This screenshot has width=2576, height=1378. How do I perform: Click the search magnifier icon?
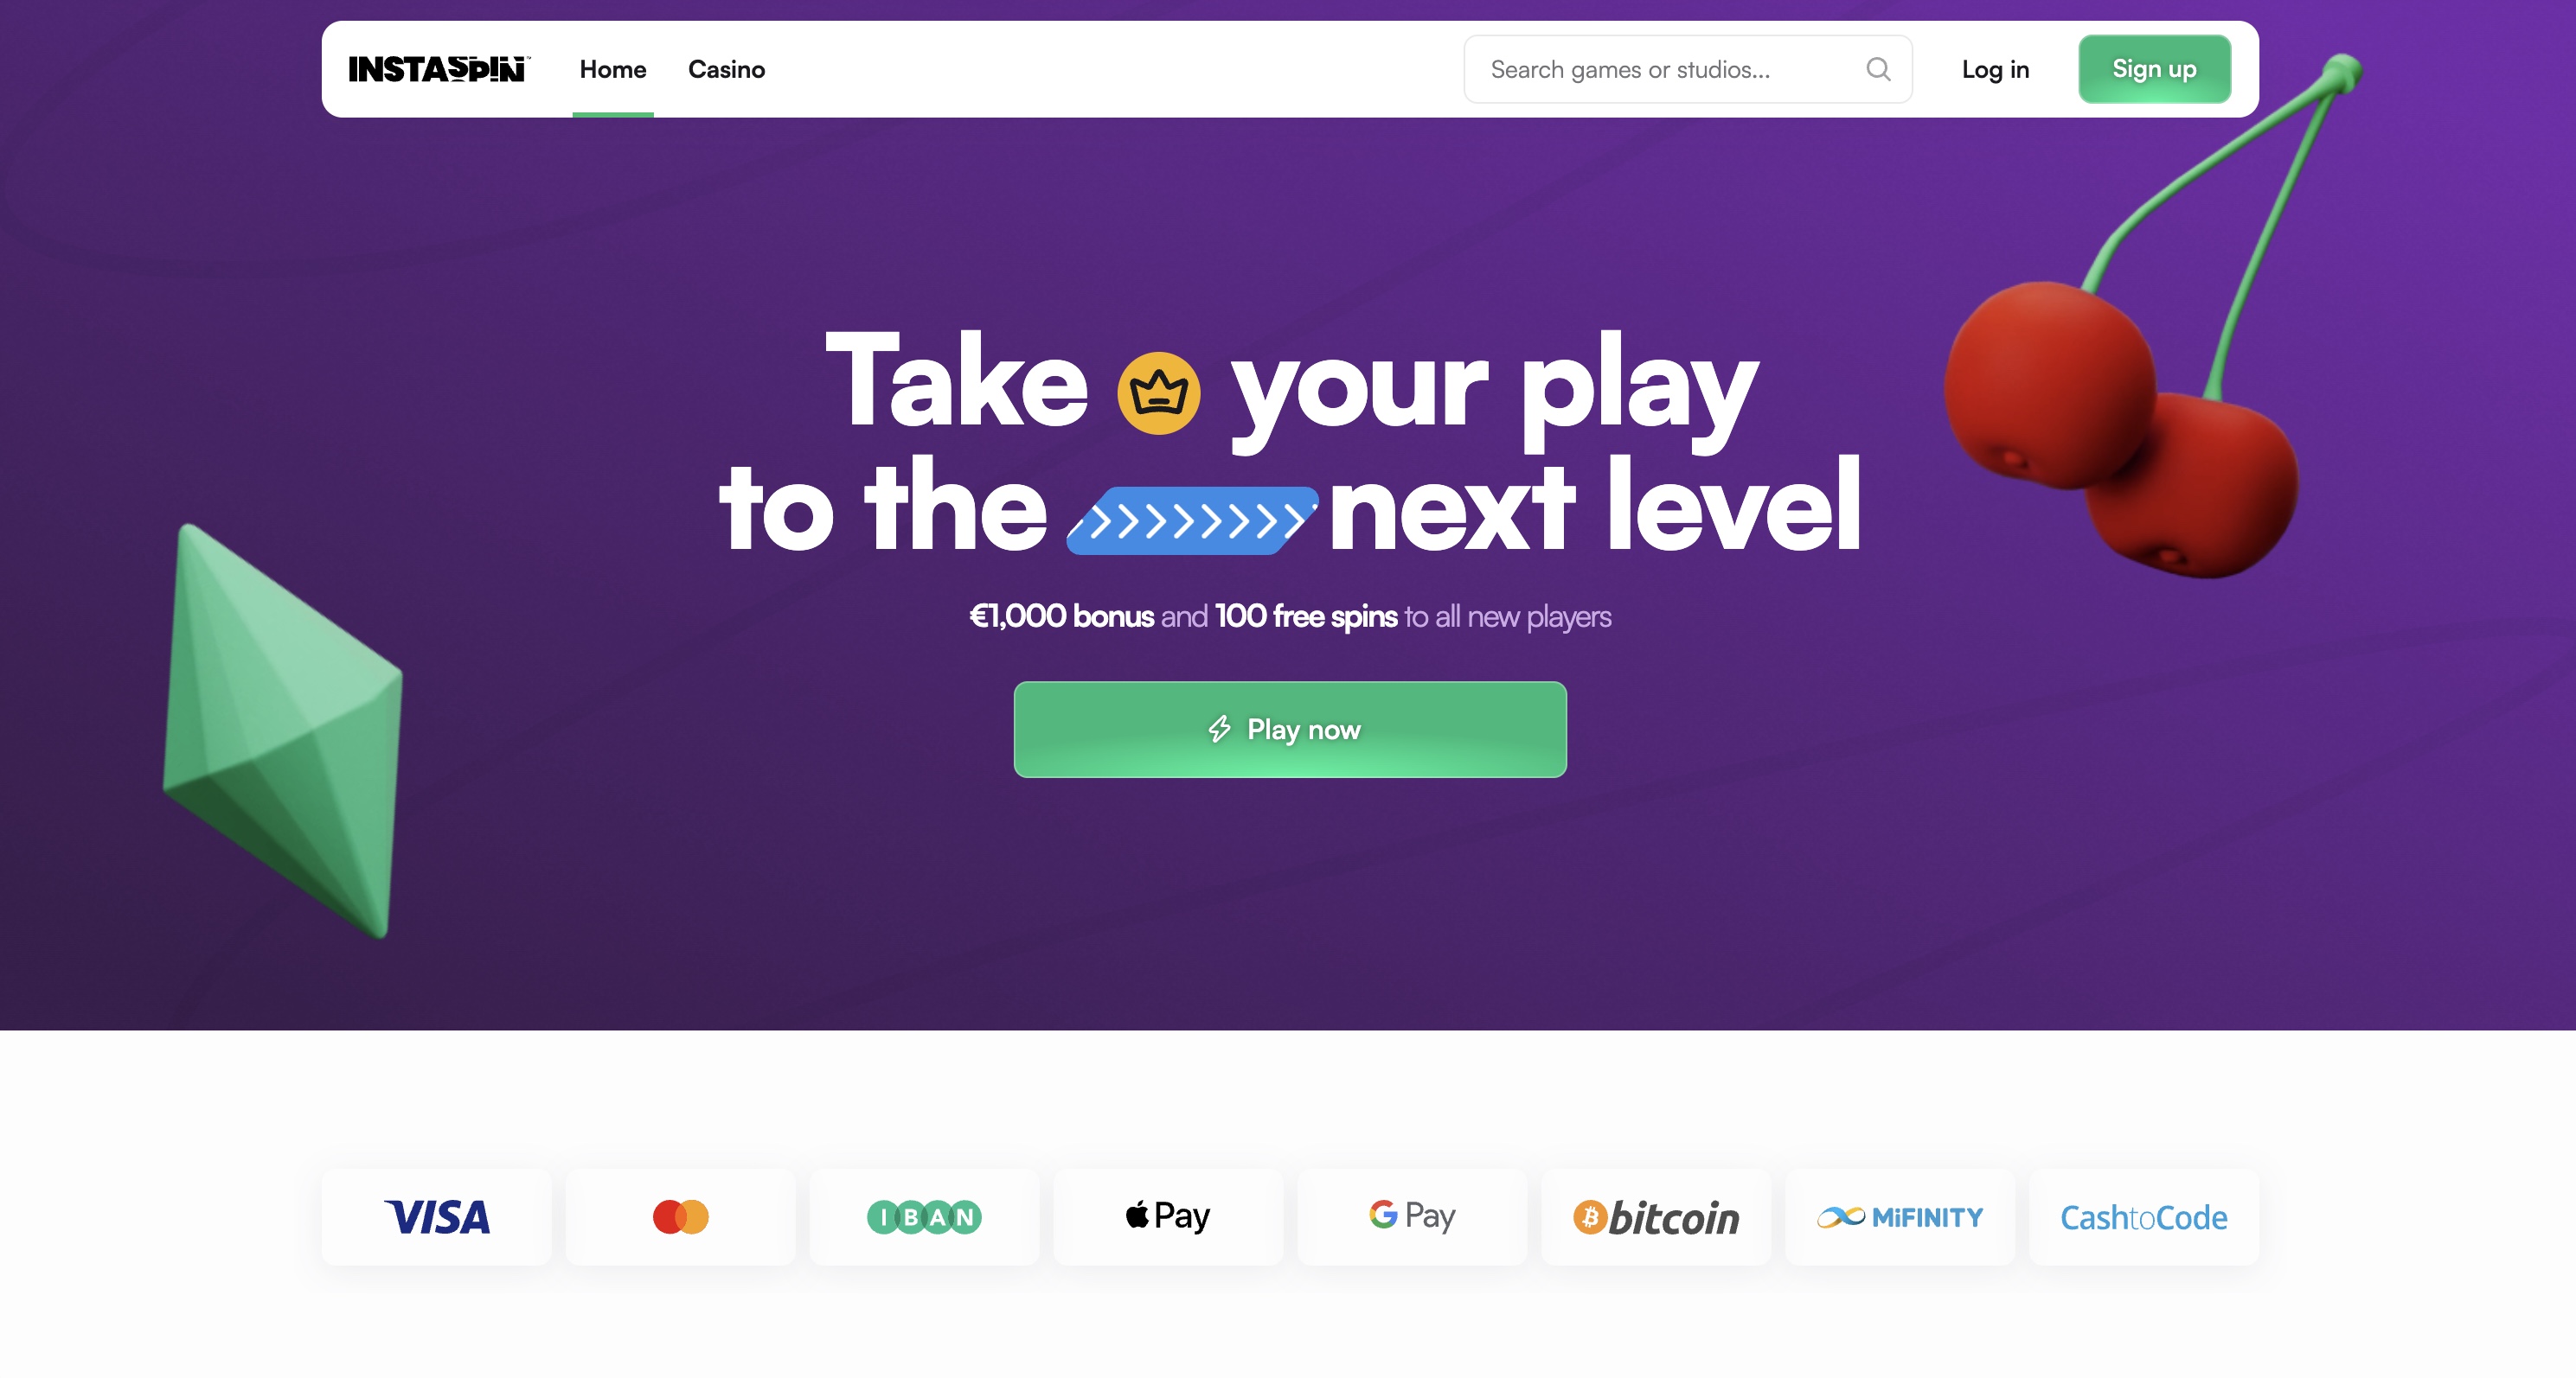[1878, 69]
